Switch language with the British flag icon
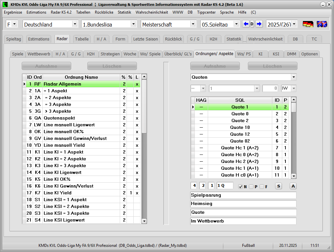 click(322, 24)
